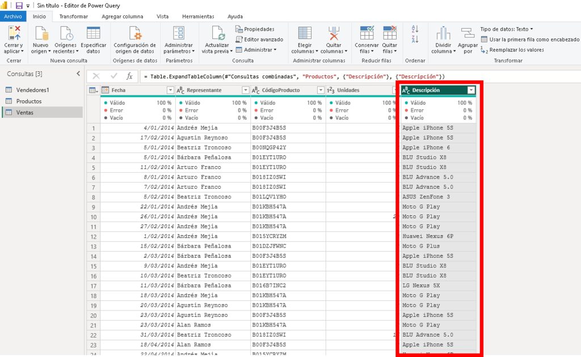581x357 pixels.
Task: Collapse the Consultas pane
Action: pyautogui.click(x=78, y=74)
